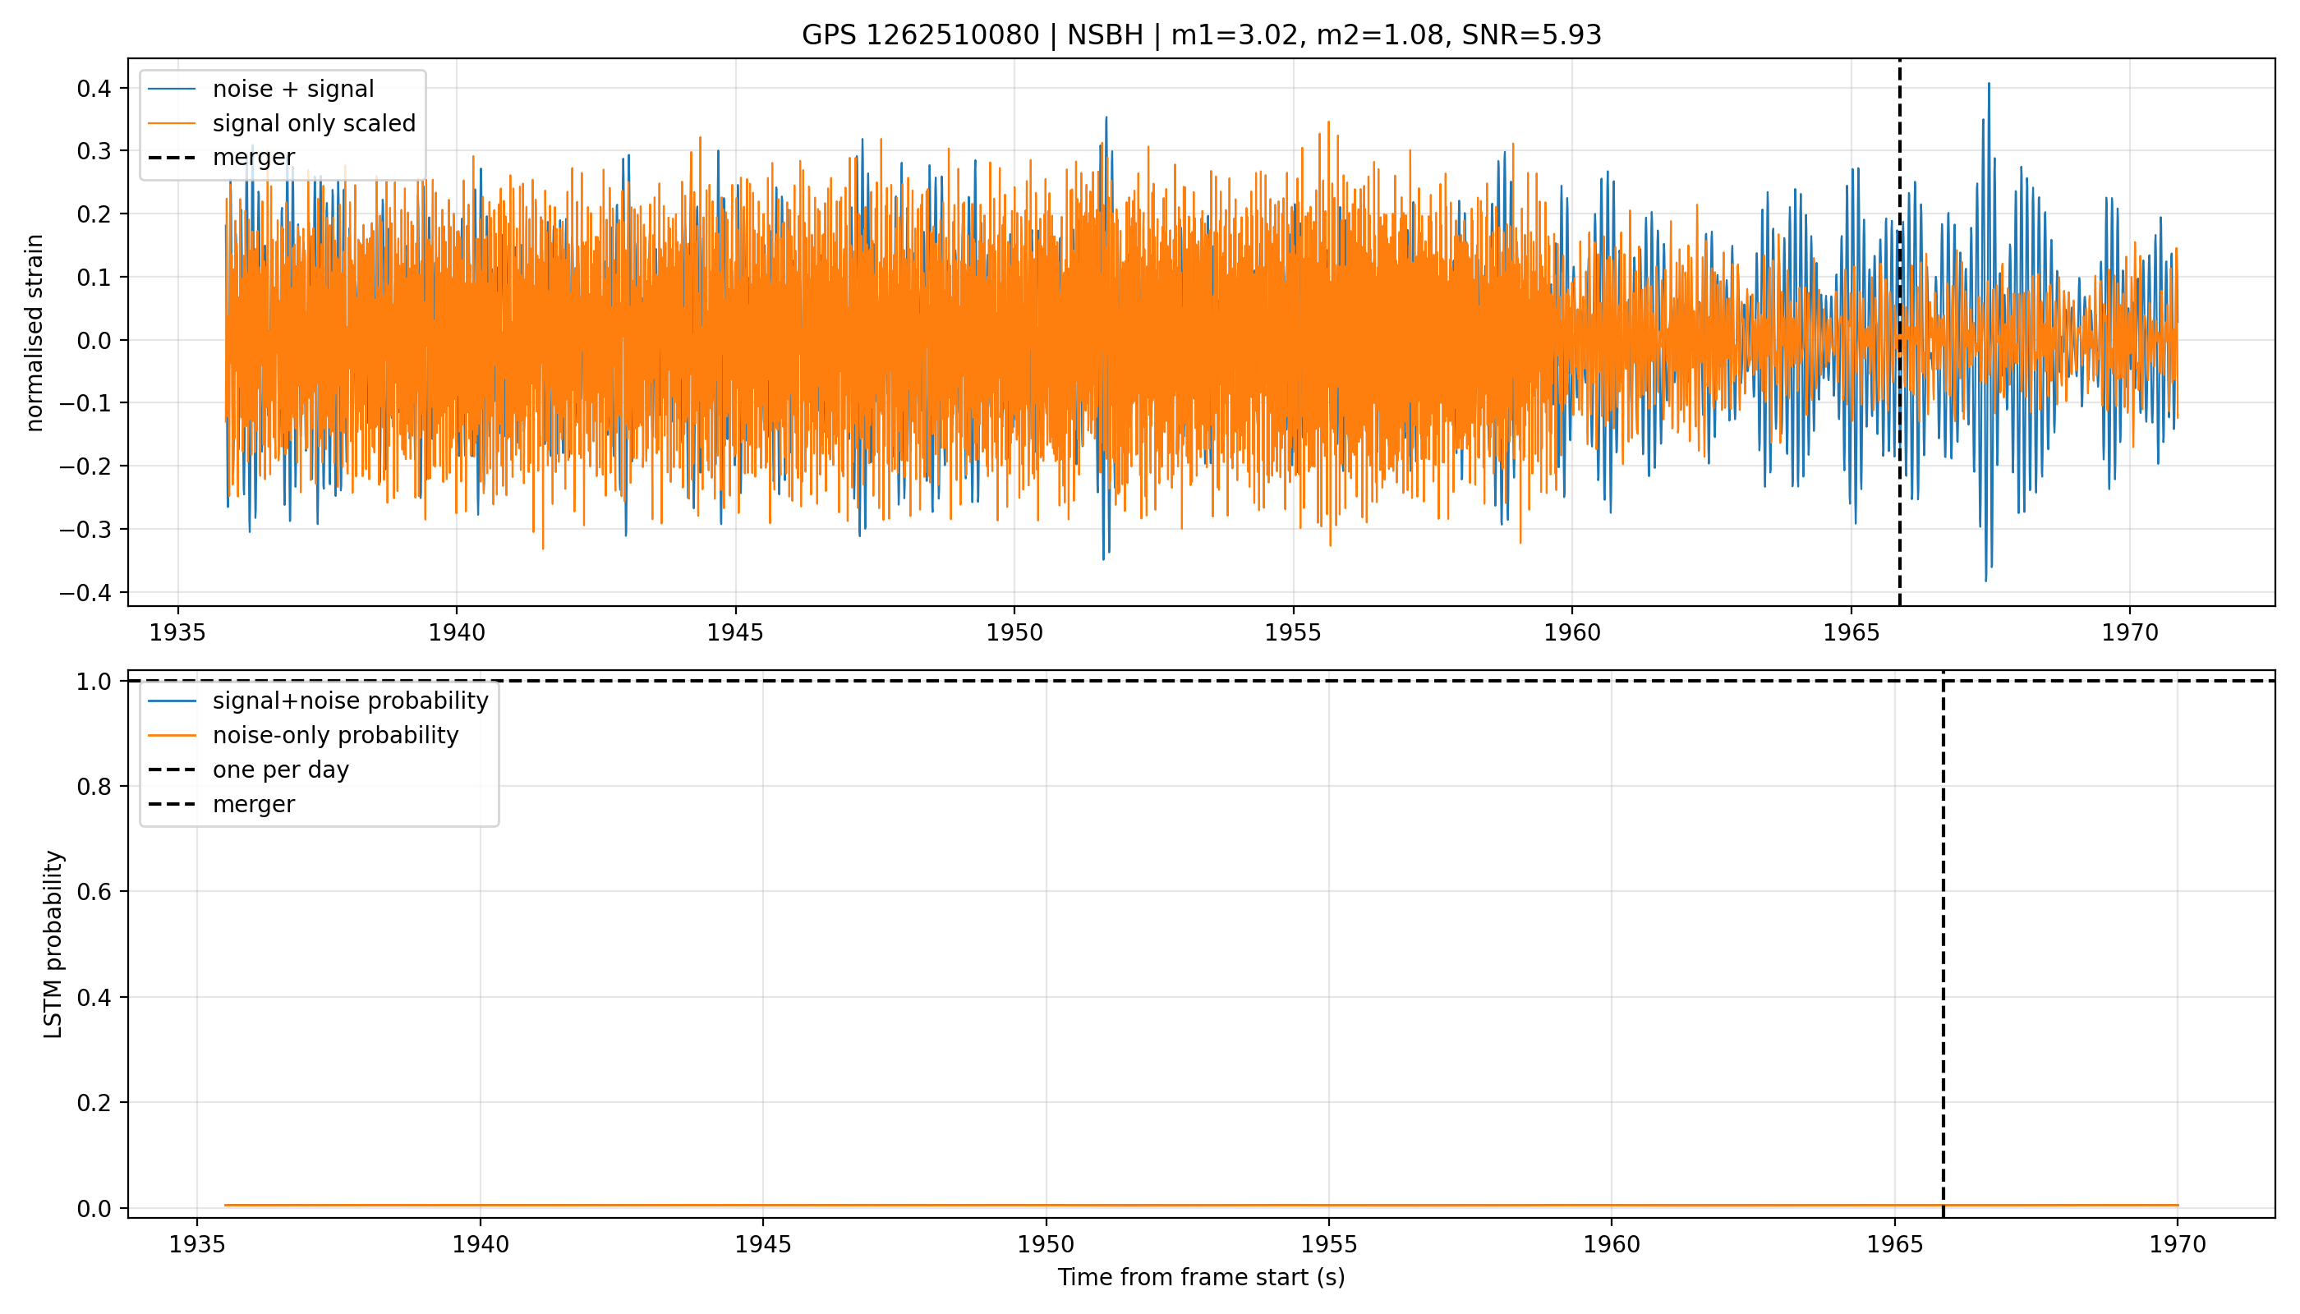Click the plot title with GPS 1262510080
The height and width of the screenshot is (1314, 2300).
point(1202,35)
